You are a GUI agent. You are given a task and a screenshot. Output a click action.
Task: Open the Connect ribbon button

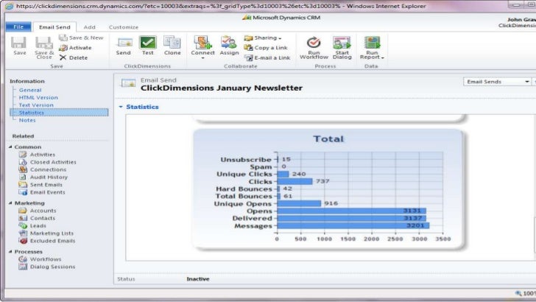pyautogui.click(x=202, y=47)
